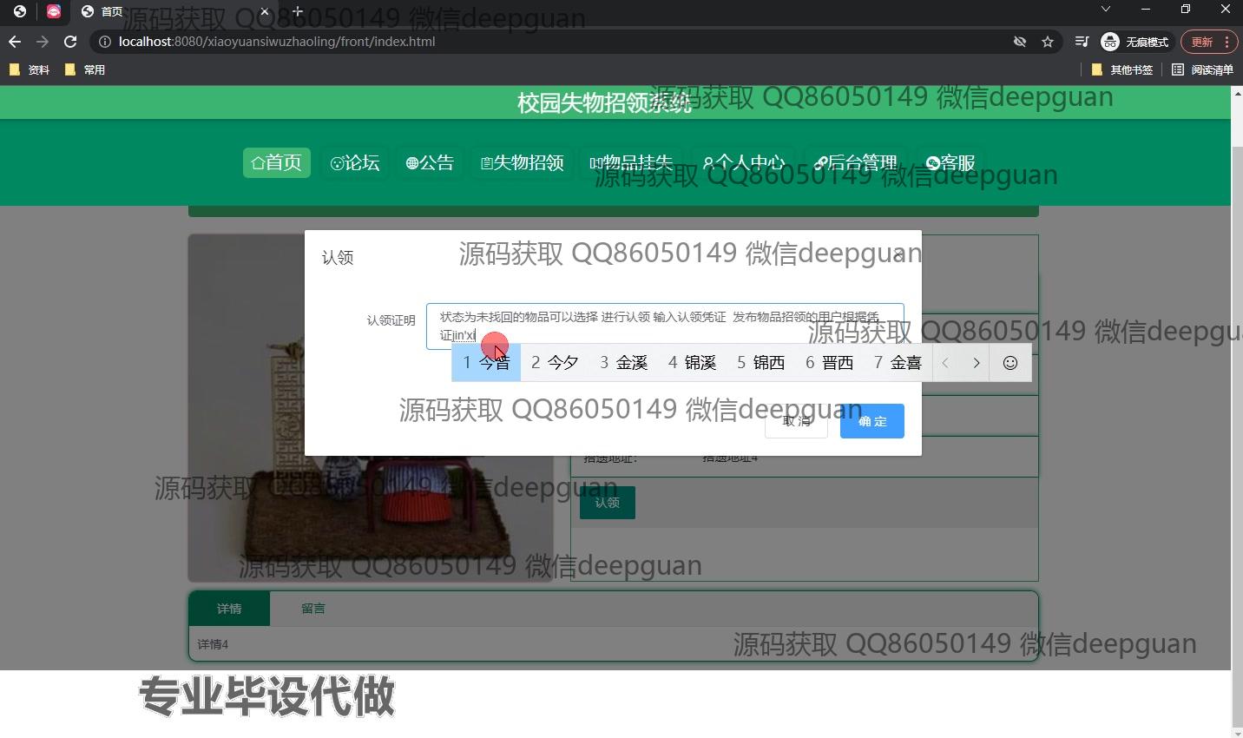Screen dimensions: 1243x738
Task: Reload the current page
Action: tap(71, 42)
